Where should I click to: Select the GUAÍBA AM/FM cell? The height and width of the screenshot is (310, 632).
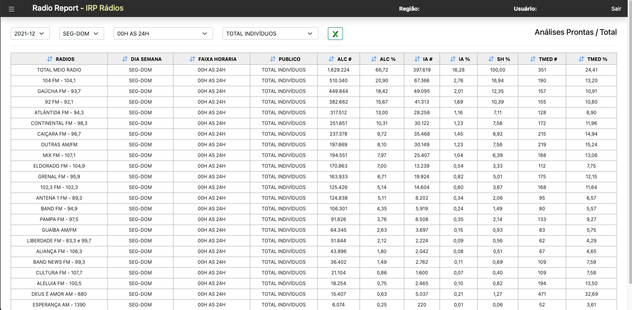(x=59, y=230)
